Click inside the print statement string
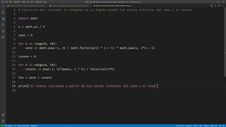The image size is (226, 127). (x=93, y=86)
